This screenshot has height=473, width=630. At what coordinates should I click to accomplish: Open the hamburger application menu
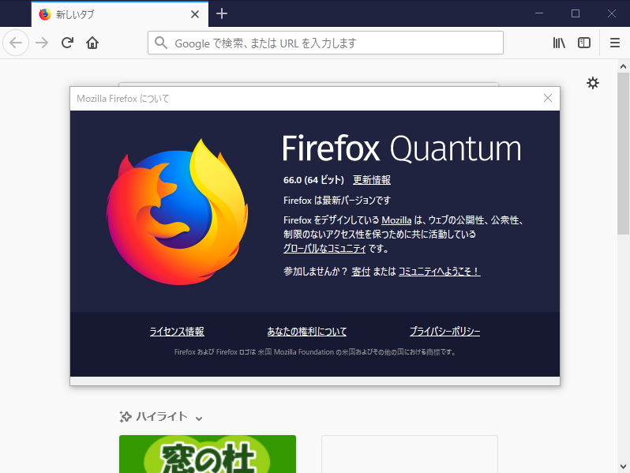[x=615, y=43]
